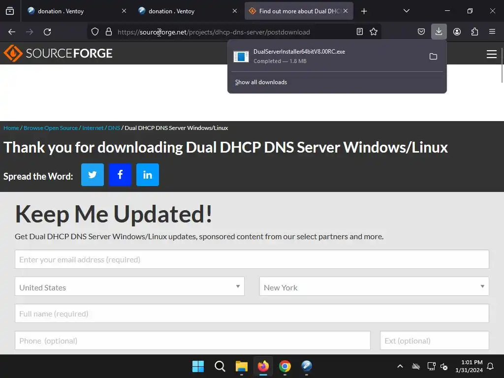
Task: Open the tracking protection shield icon
Action: click(95, 32)
